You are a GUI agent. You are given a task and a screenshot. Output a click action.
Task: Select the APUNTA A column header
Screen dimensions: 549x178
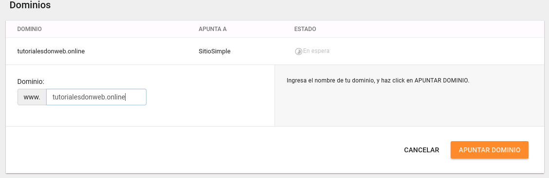(213, 29)
